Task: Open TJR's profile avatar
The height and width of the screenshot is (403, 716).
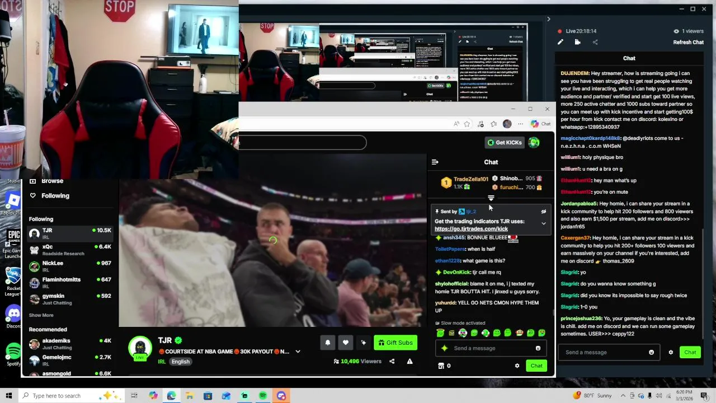Action: pyautogui.click(x=140, y=349)
